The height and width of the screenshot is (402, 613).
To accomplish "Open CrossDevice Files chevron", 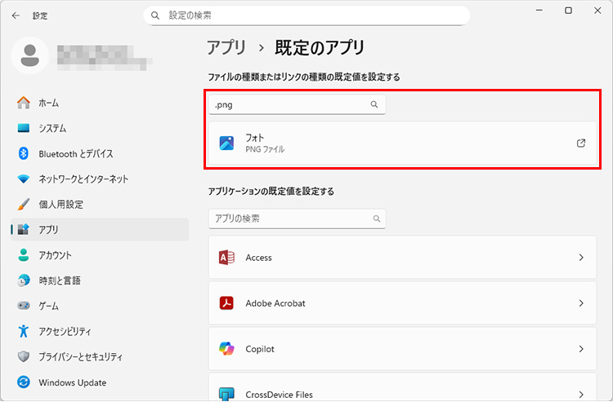I will pos(581,394).
